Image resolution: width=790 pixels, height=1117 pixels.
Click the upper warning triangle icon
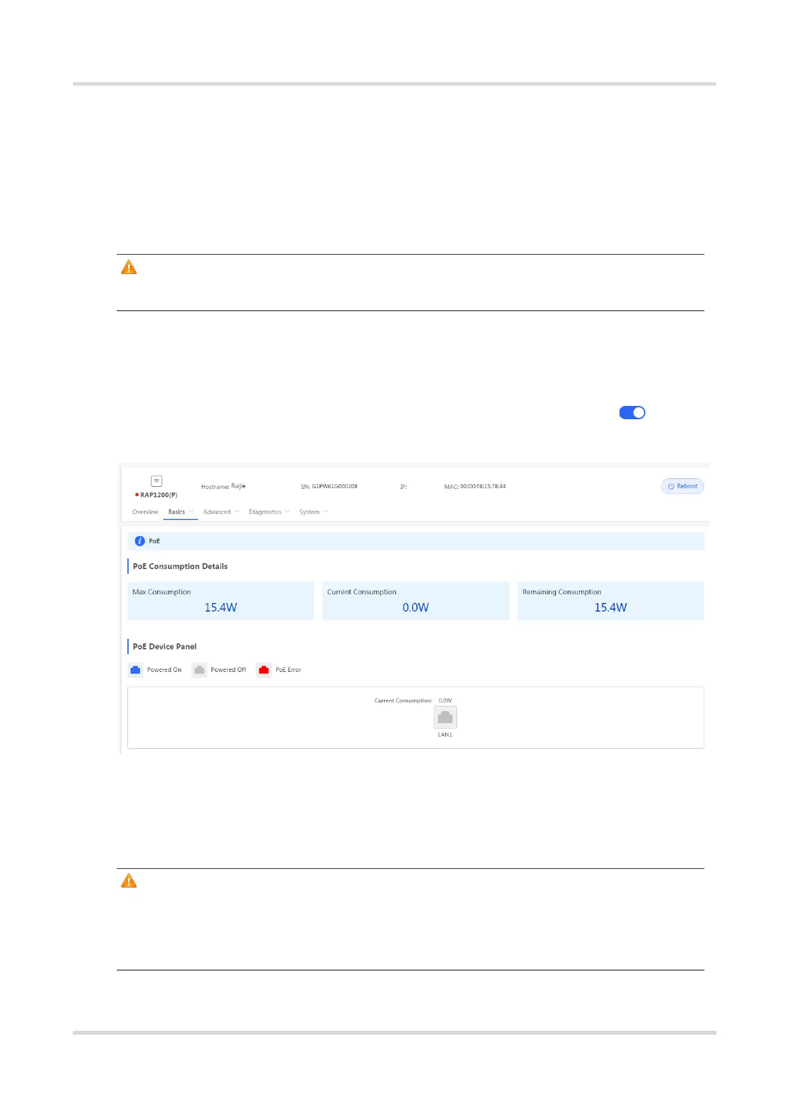(x=129, y=267)
